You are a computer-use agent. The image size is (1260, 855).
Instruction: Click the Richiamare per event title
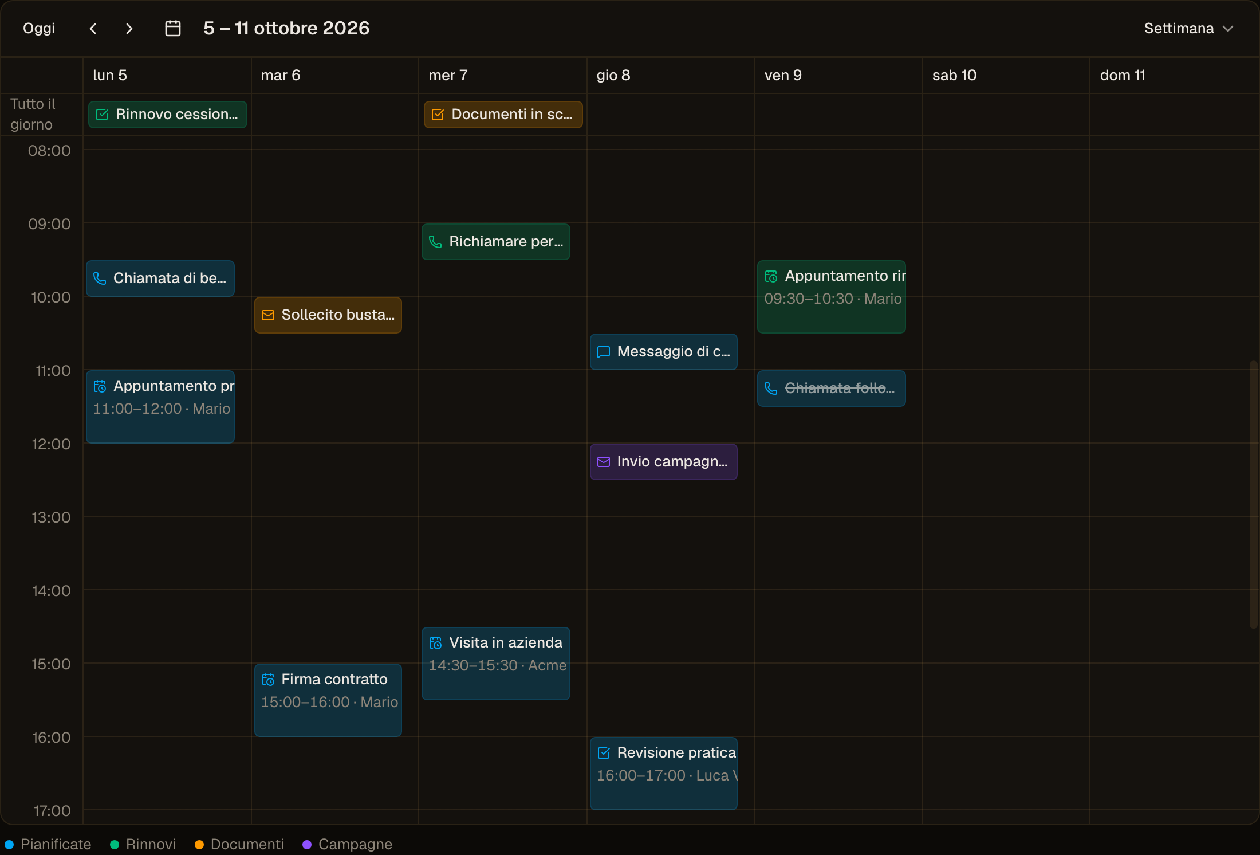pos(506,241)
